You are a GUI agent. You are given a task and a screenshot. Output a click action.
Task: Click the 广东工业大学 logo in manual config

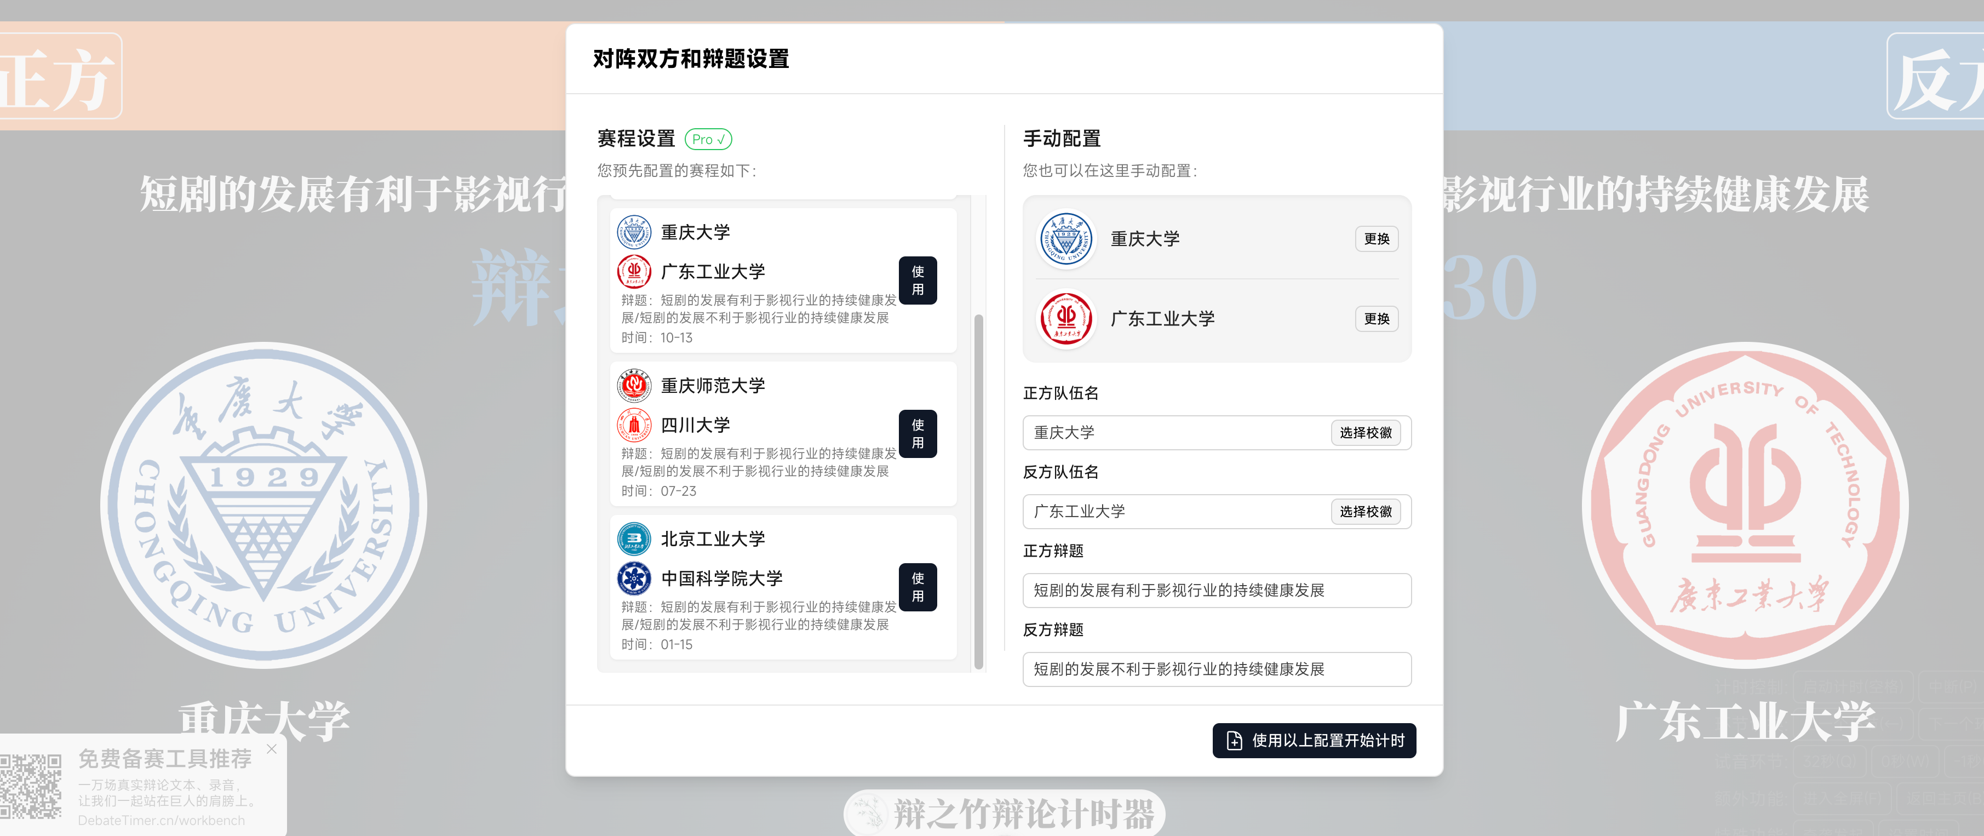[1066, 319]
